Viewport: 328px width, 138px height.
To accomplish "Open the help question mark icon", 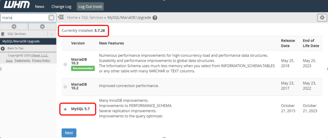I will [155, 18].
